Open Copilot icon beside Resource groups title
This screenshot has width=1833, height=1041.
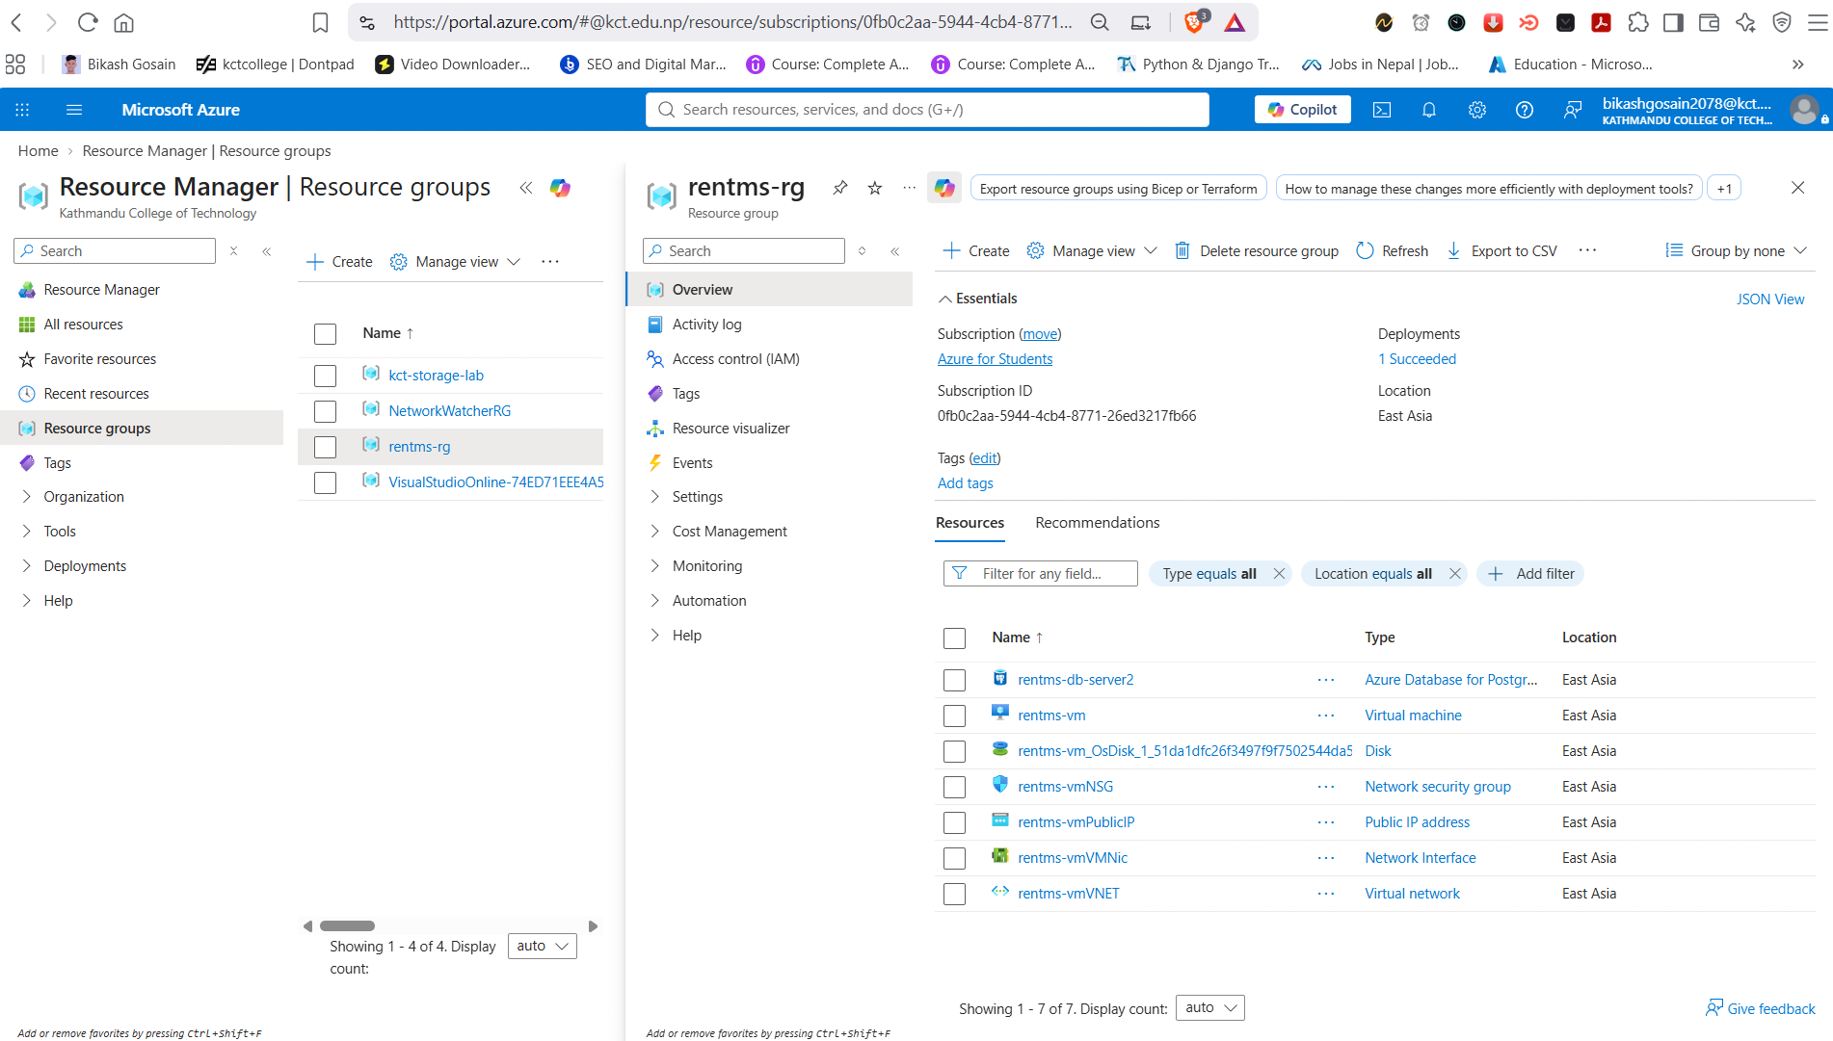pos(560,188)
